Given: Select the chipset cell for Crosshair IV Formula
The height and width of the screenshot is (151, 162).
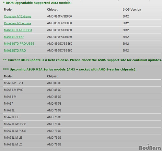Looking at the screenshot, I should pos(59,23).
